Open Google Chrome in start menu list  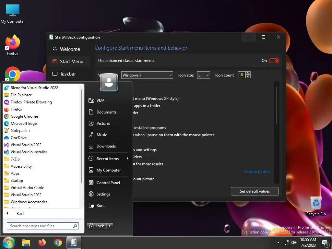pyautogui.click(x=24, y=116)
